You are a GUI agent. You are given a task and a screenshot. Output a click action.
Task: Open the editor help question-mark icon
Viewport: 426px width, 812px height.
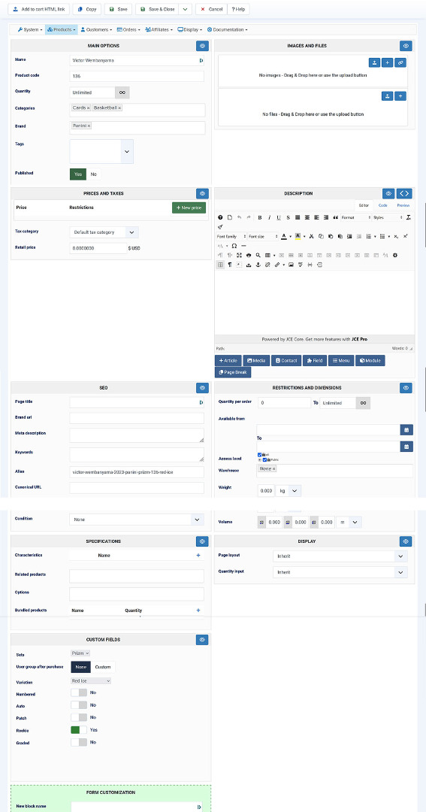[220, 217]
